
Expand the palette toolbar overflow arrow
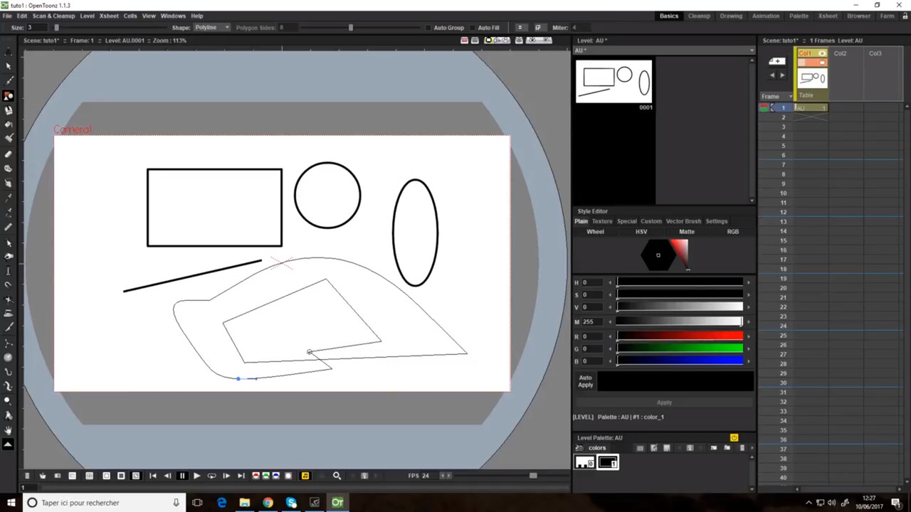click(x=752, y=448)
